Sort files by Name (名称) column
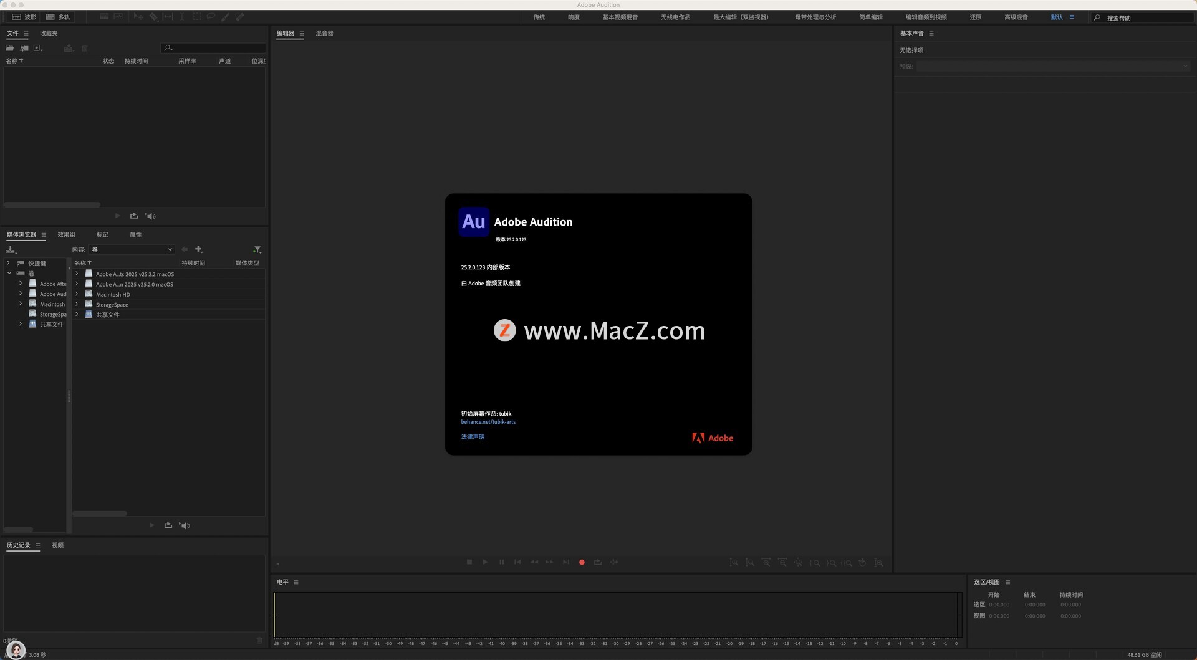The width and height of the screenshot is (1197, 660). click(x=14, y=61)
